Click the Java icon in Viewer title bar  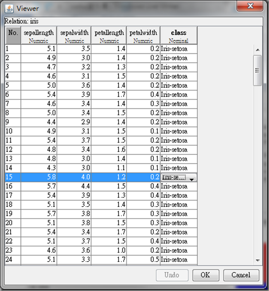point(9,9)
